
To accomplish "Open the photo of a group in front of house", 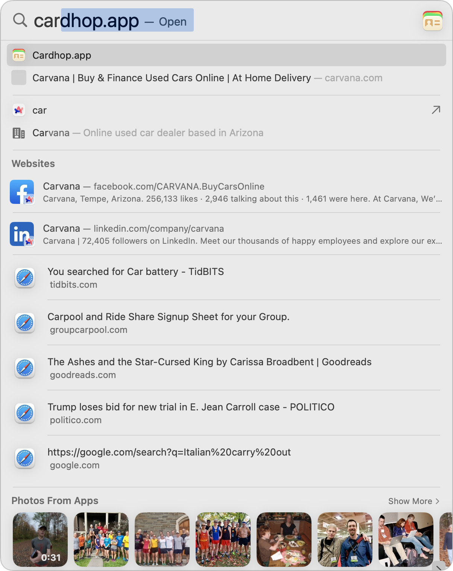I will tap(101, 539).
